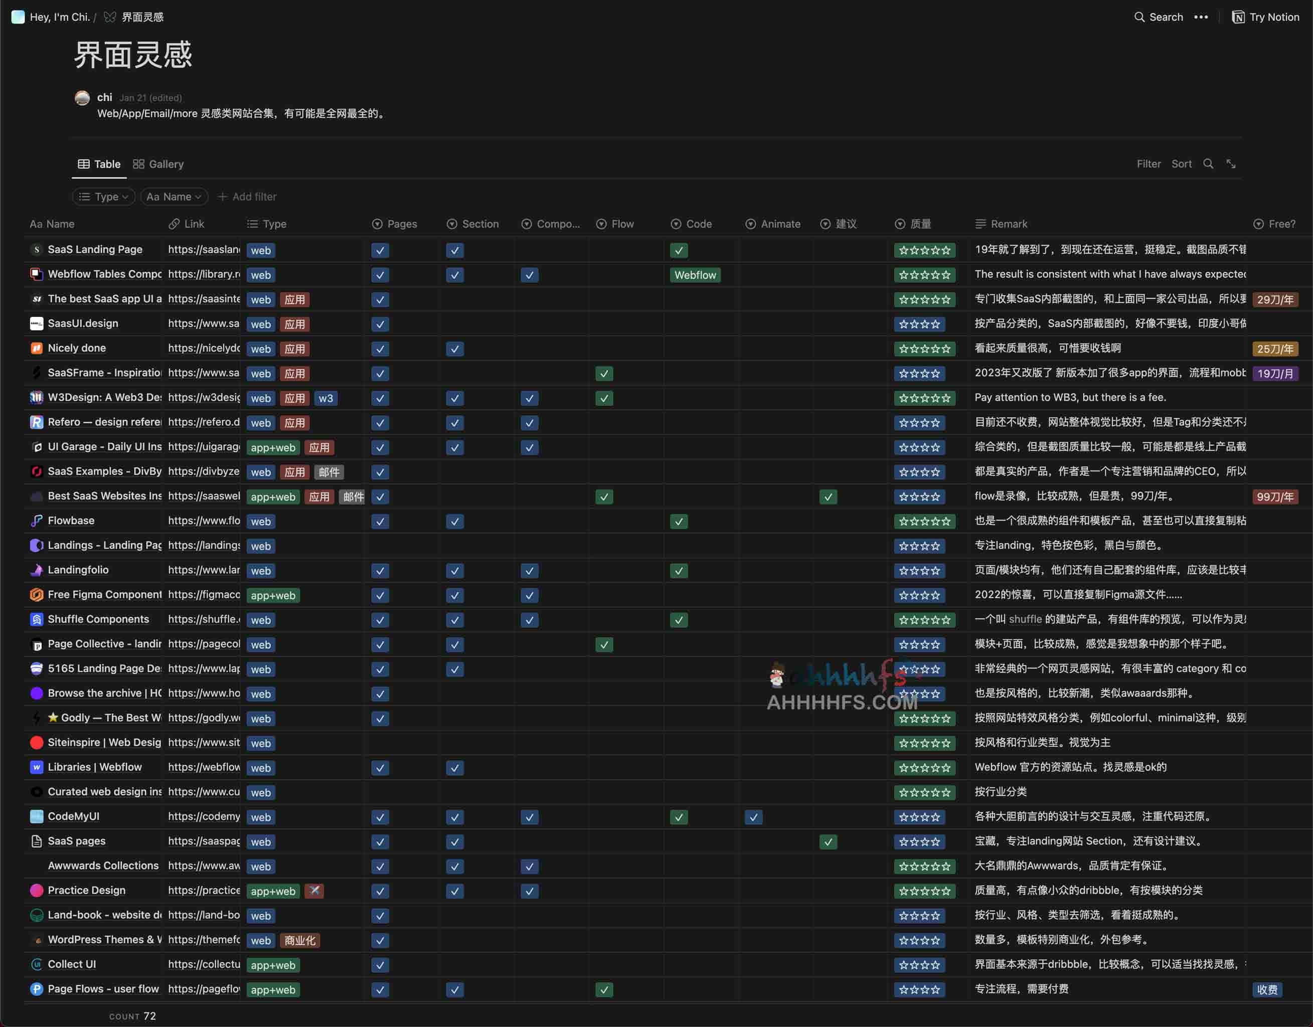The height and width of the screenshot is (1027, 1313).
Task: Open the three-dots menu in top bar
Action: coord(1201,17)
